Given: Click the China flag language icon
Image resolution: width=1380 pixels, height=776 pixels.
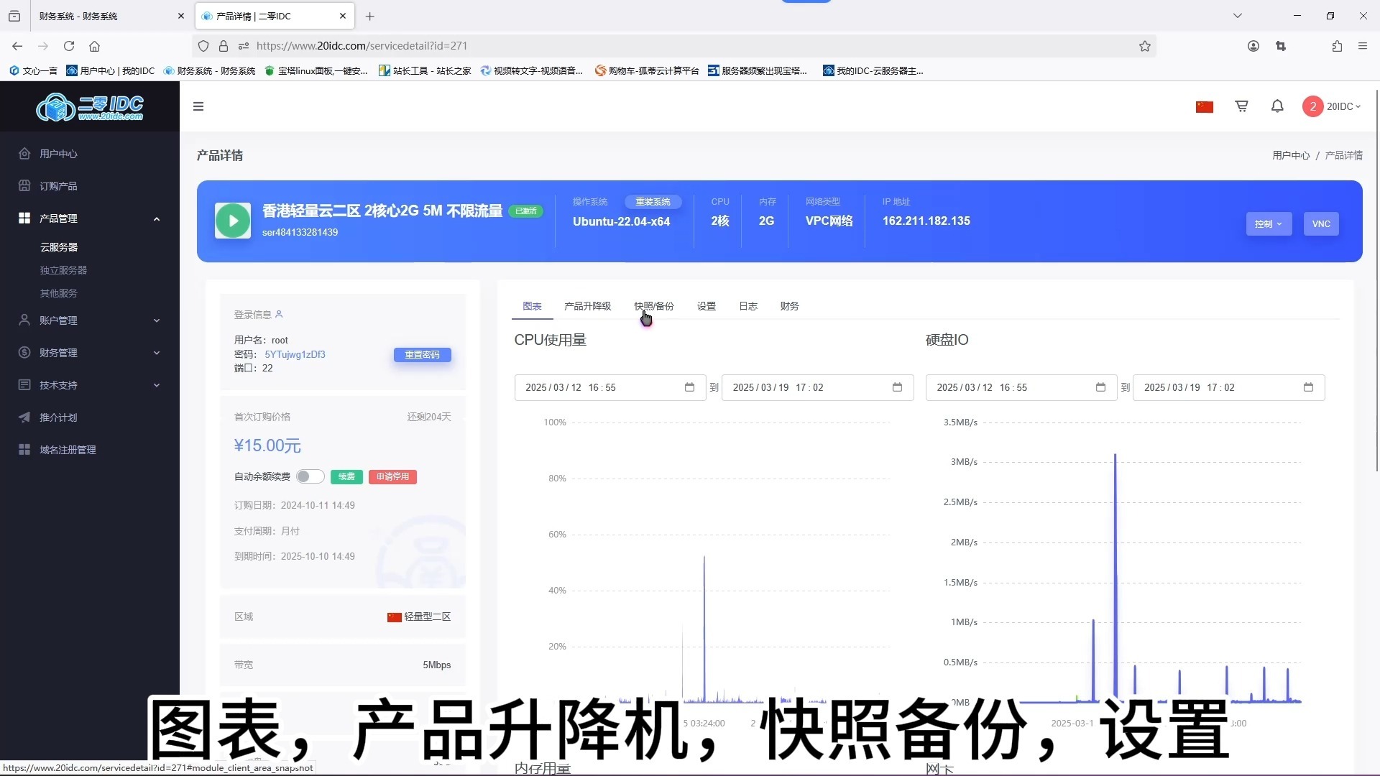Looking at the screenshot, I should tap(1205, 107).
